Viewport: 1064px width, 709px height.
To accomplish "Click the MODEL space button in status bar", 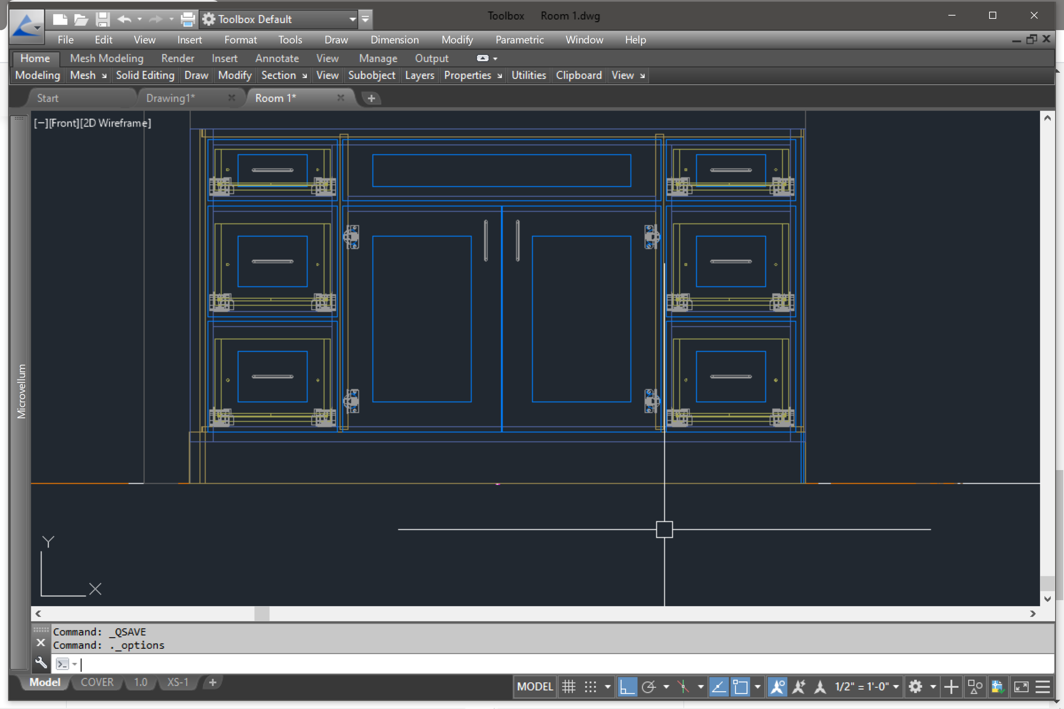I will tap(535, 687).
